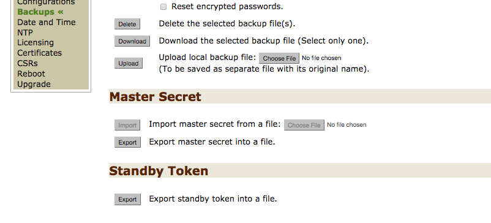Click the Delete backup button

127,24
